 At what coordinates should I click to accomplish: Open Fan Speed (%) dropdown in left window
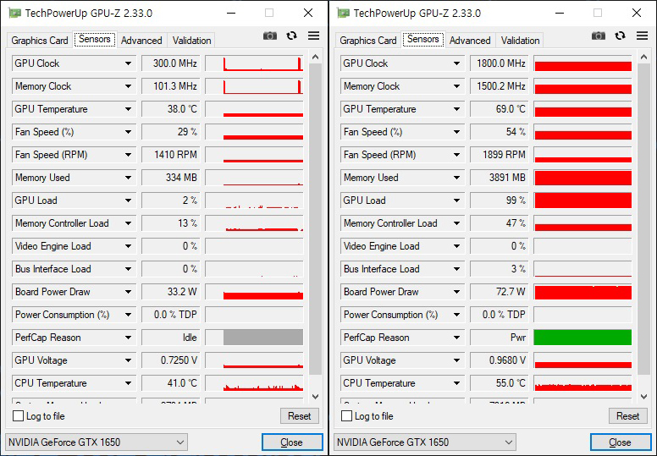point(128,132)
